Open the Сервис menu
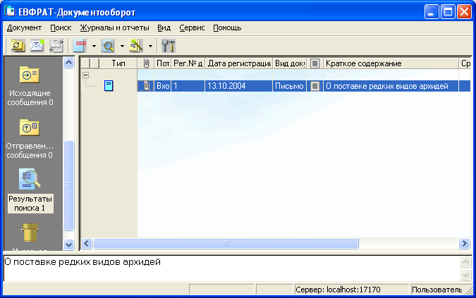 pos(192,28)
